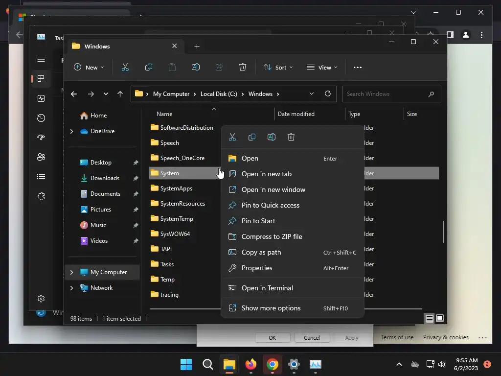Switch to details list view toggle
This screenshot has height=376, width=501.
pyautogui.click(x=429, y=319)
